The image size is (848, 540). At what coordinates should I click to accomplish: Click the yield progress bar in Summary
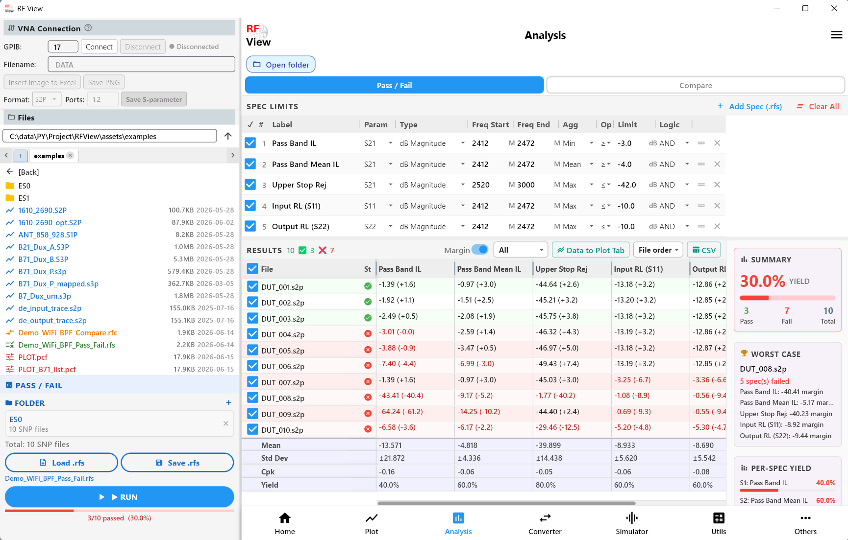(x=787, y=298)
